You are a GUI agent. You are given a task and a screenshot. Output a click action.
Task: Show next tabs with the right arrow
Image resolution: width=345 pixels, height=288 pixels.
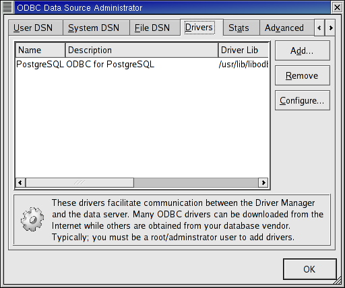(330, 28)
